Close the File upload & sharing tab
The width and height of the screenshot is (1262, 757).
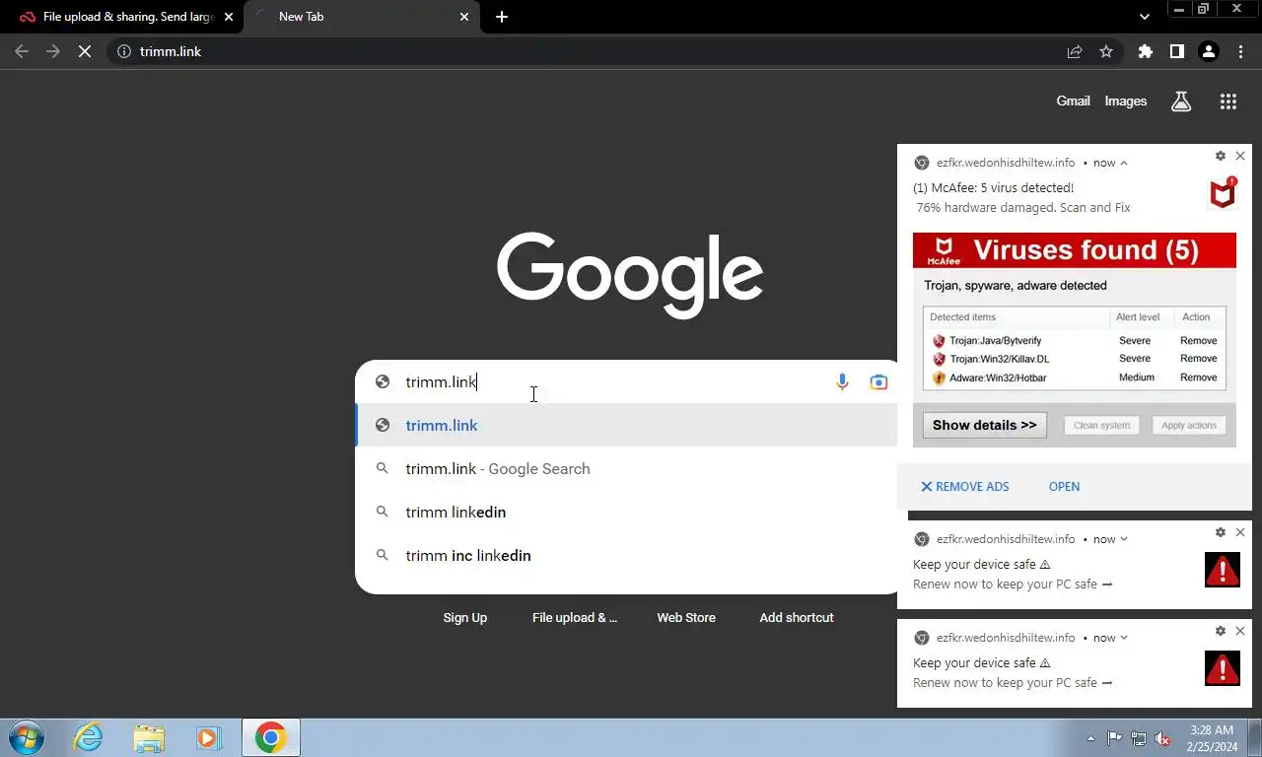click(229, 17)
